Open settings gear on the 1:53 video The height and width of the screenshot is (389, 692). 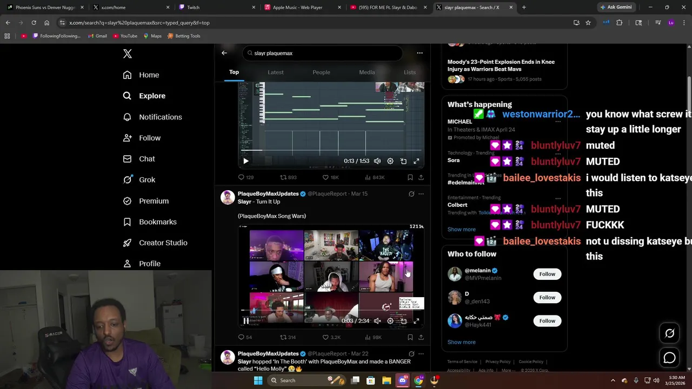pos(390,161)
